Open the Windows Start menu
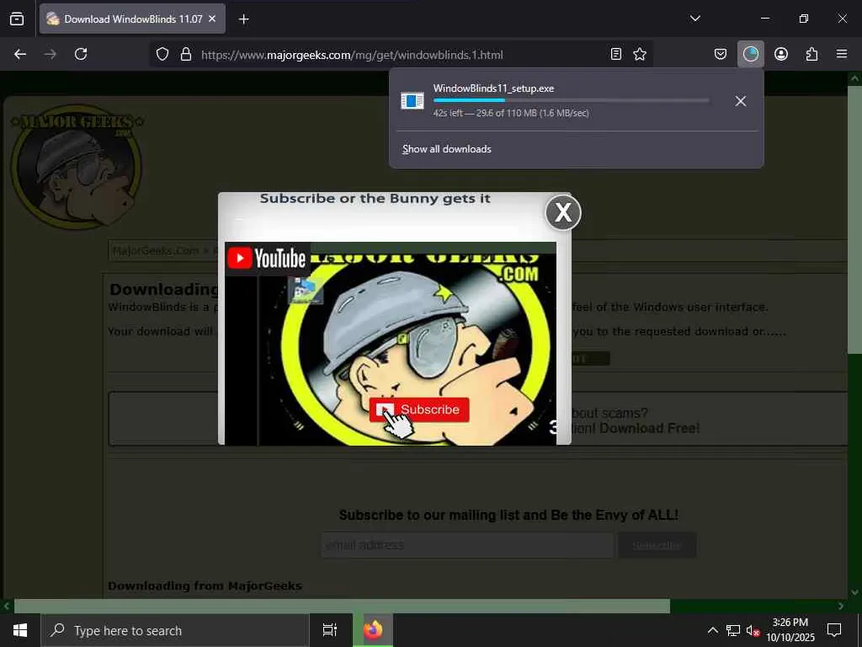 [20, 630]
